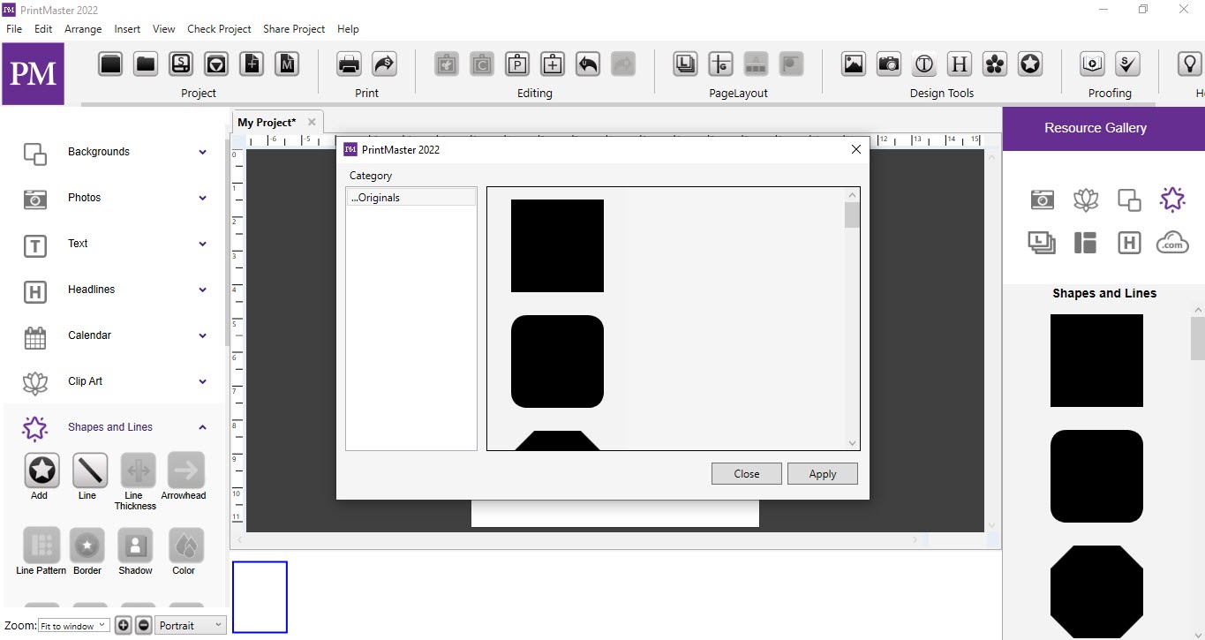1205x640 pixels.
Task: Click the purple star Shapes icon in Resource Gallery
Action: (1172, 200)
